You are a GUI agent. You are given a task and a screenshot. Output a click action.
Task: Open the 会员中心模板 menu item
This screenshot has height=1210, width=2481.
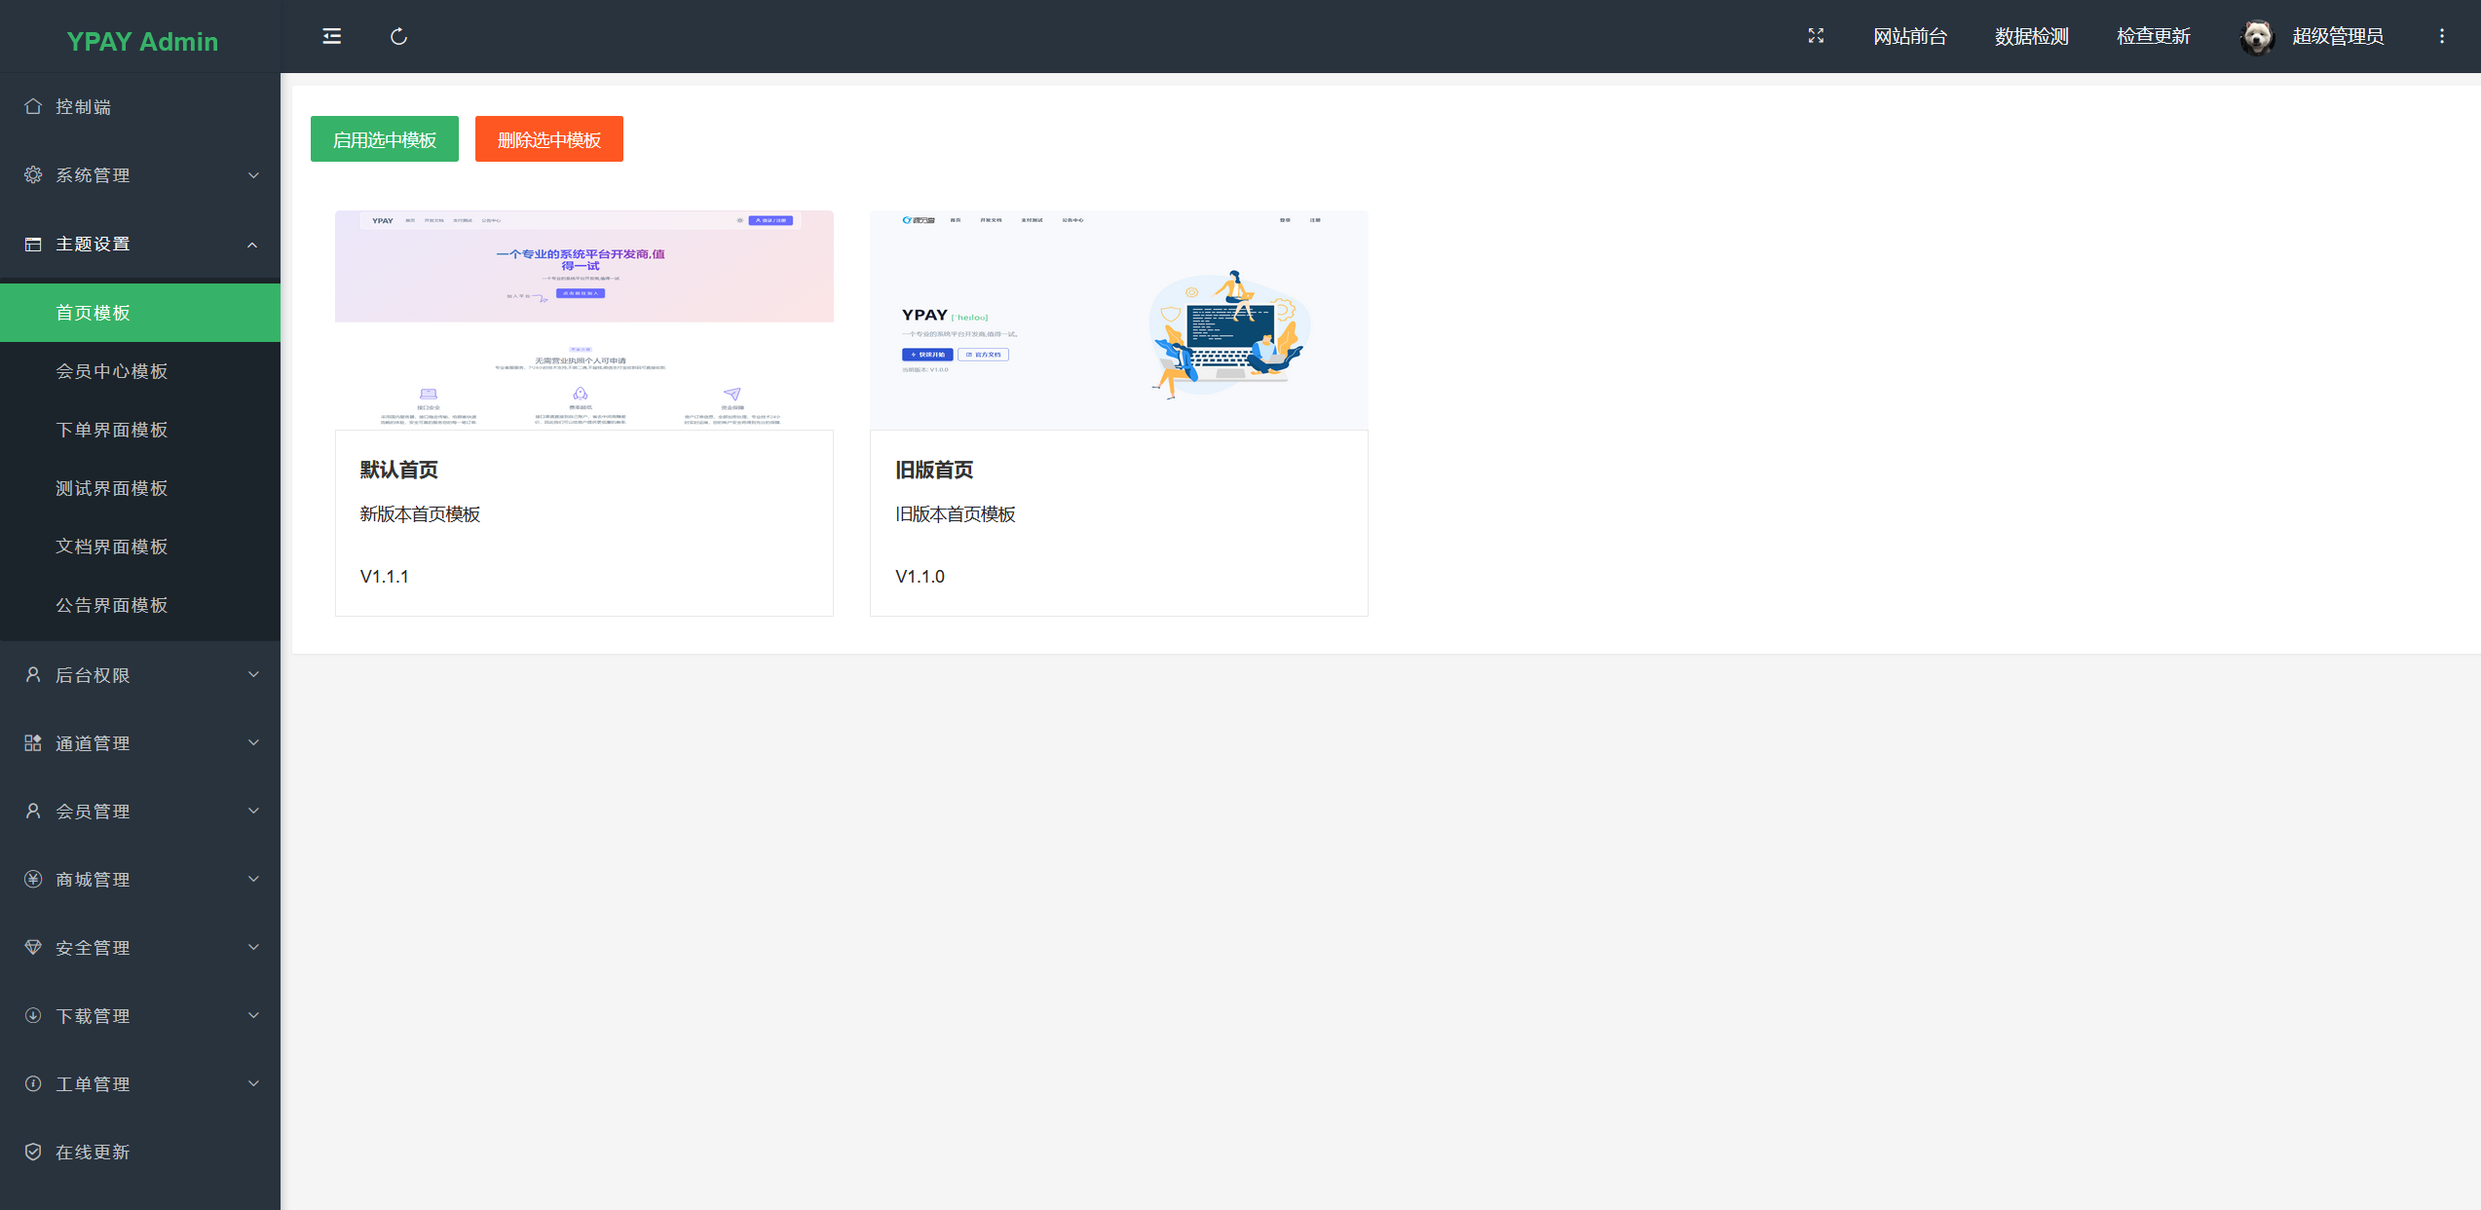coord(112,371)
